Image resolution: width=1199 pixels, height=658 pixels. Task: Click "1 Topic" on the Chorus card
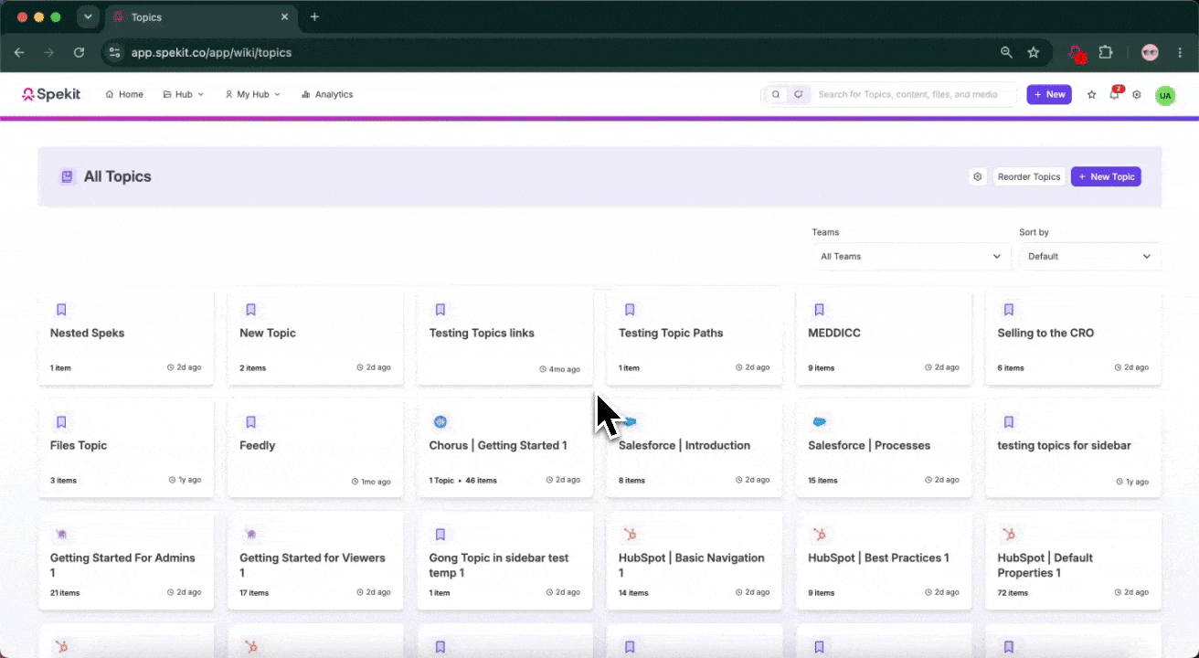click(441, 480)
